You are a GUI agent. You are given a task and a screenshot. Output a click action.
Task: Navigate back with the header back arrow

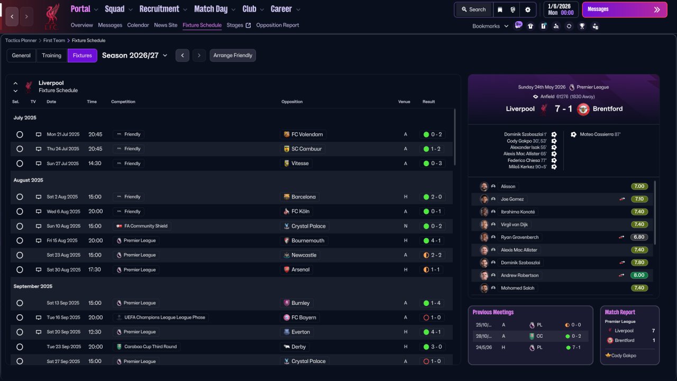tap(12, 16)
